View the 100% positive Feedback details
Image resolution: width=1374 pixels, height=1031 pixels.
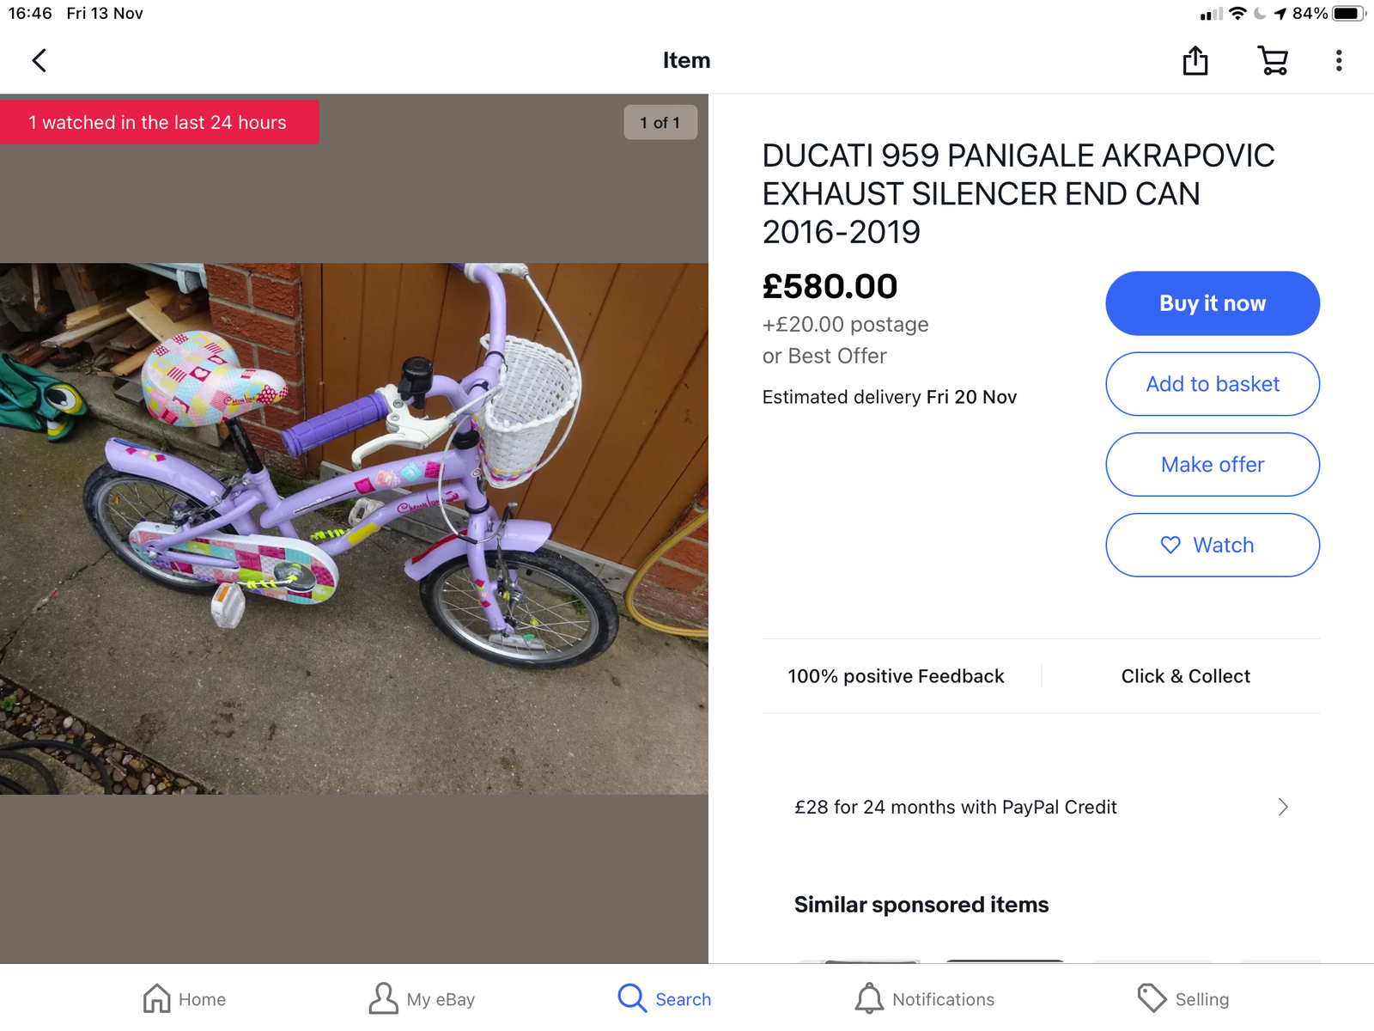click(x=896, y=676)
